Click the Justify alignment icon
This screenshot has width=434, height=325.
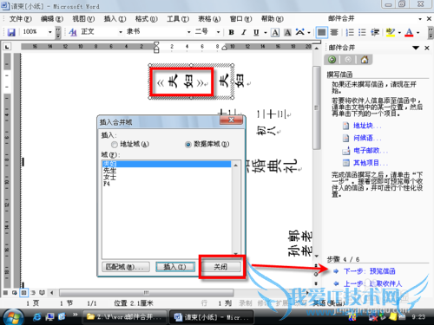[321, 32]
